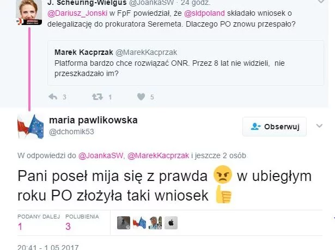
Task: Follow user with the Obserwuj button
Action: (x=275, y=127)
